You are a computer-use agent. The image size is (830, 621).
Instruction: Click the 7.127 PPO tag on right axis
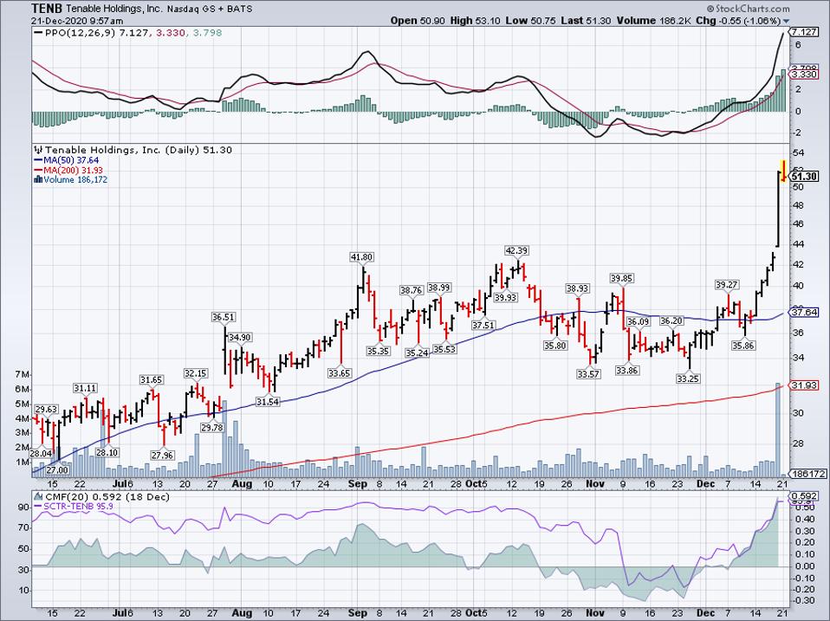click(804, 32)
